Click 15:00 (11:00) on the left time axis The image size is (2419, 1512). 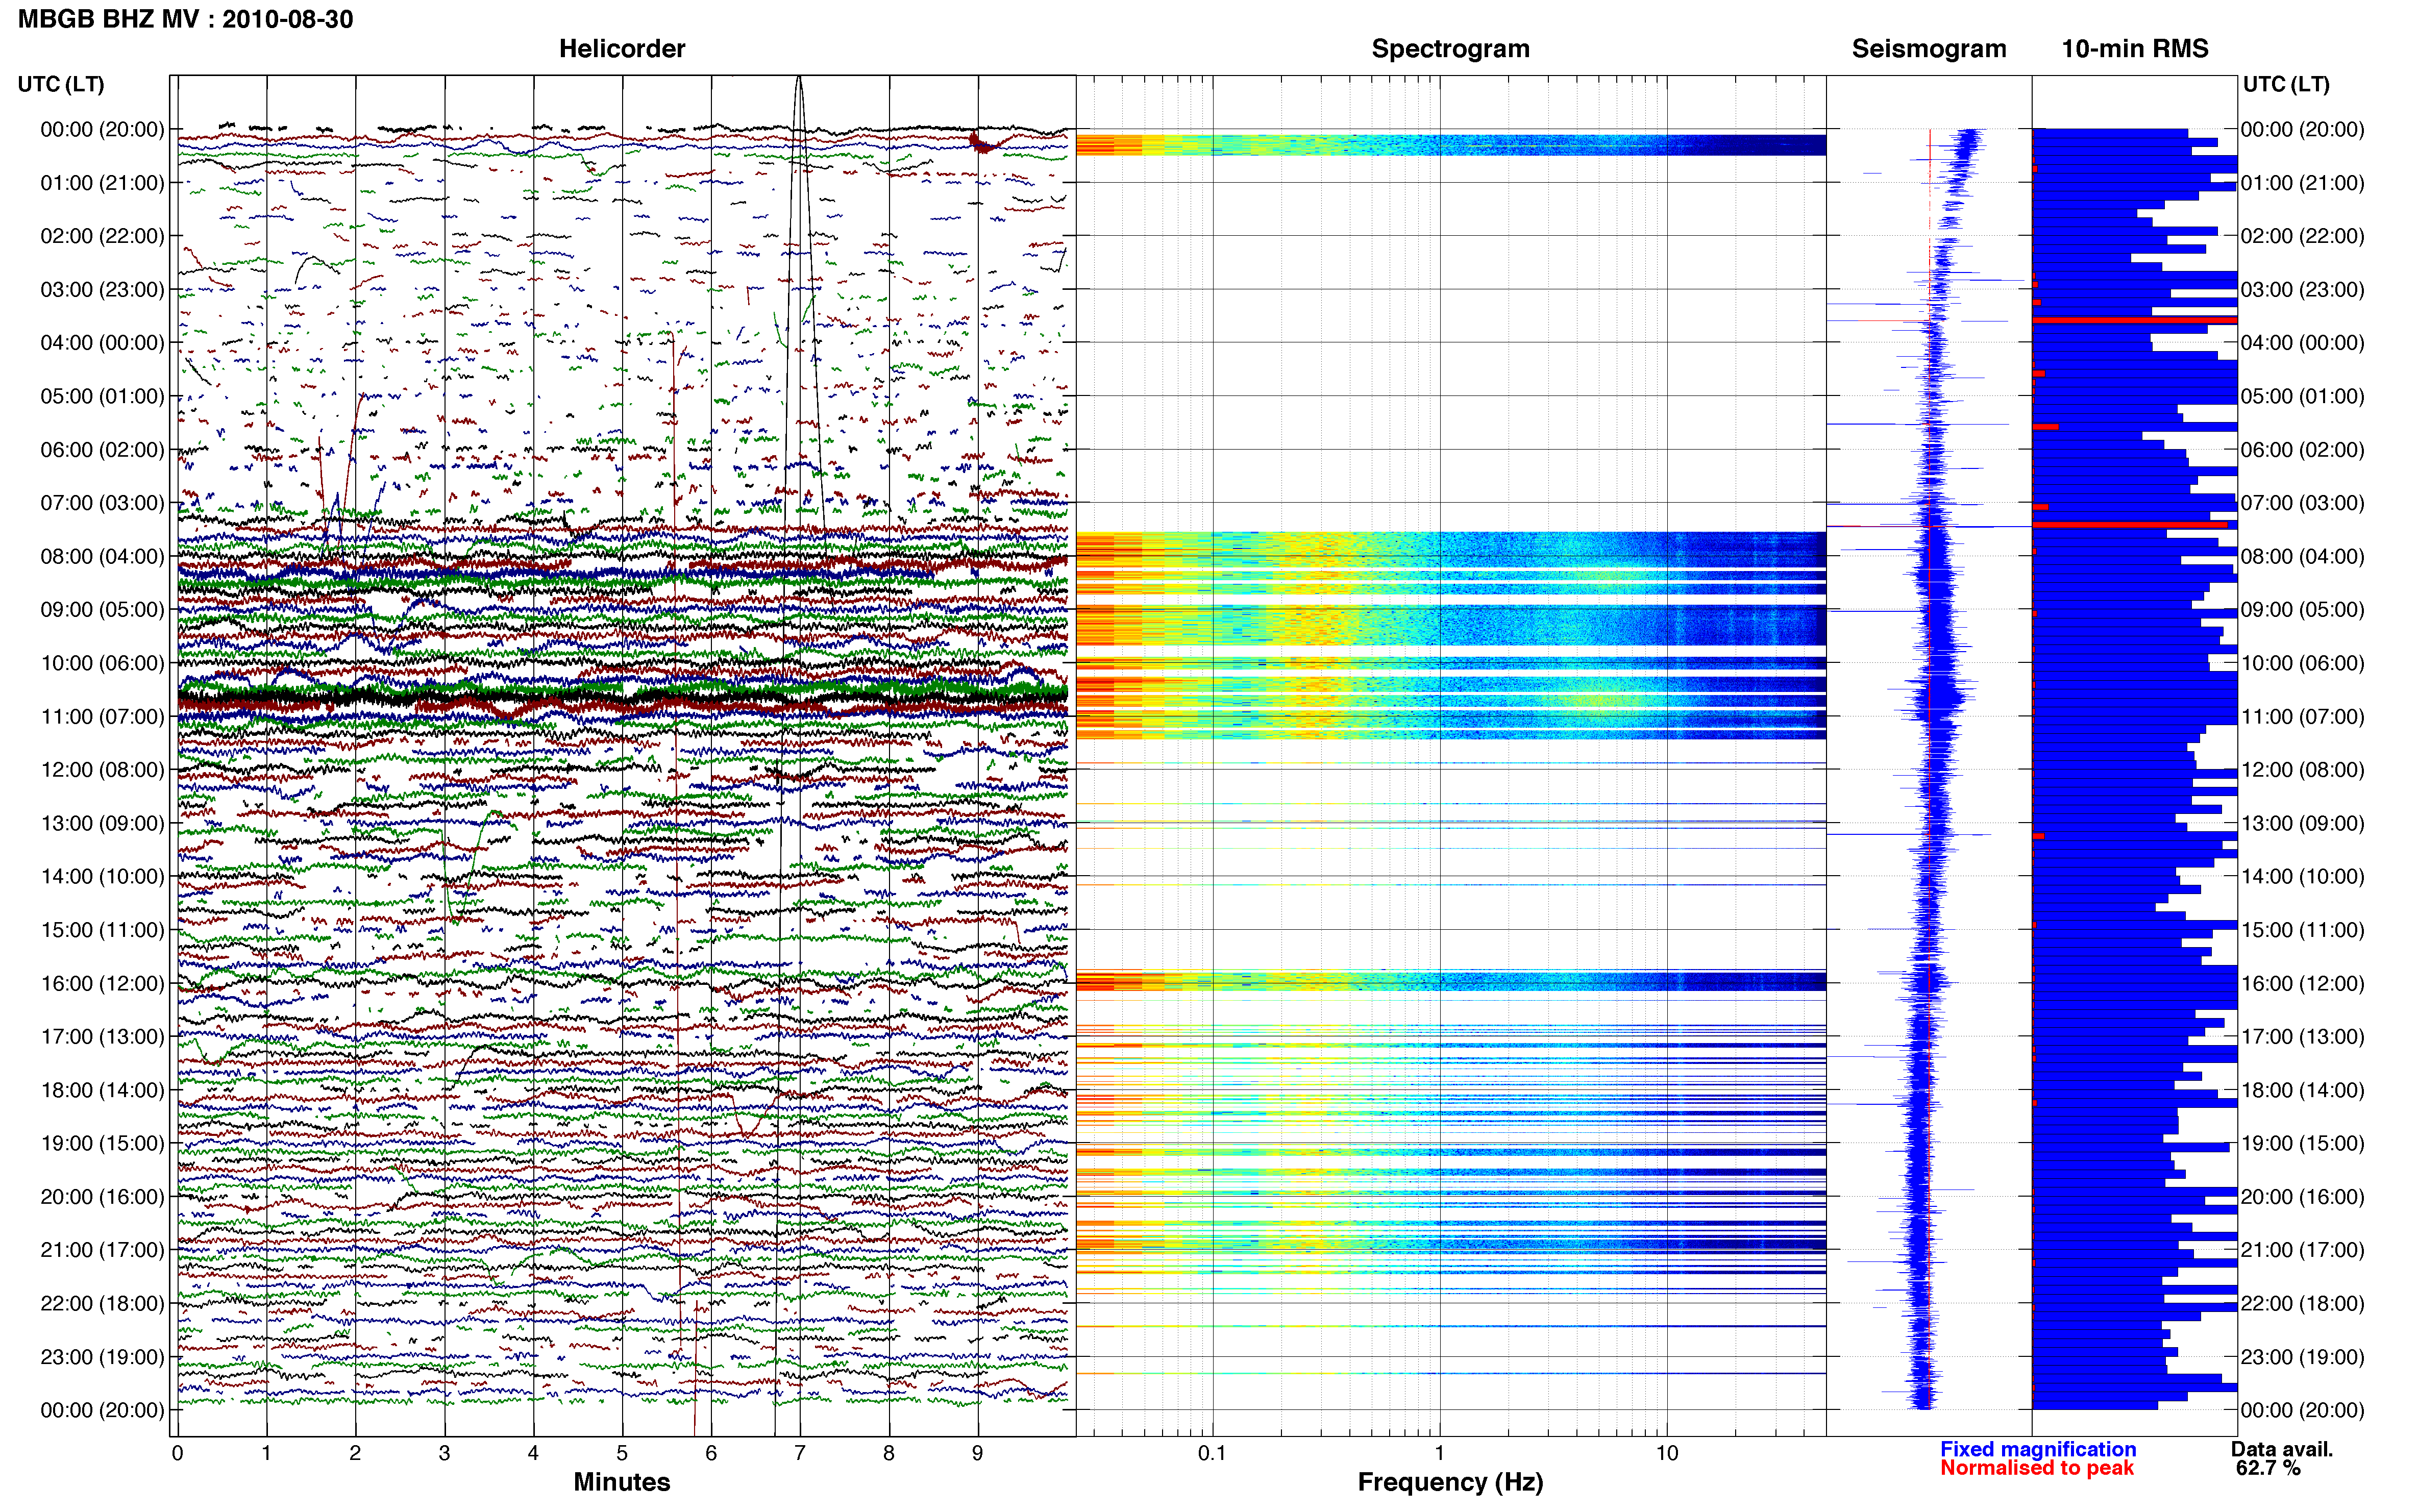[x=102, y=930]
